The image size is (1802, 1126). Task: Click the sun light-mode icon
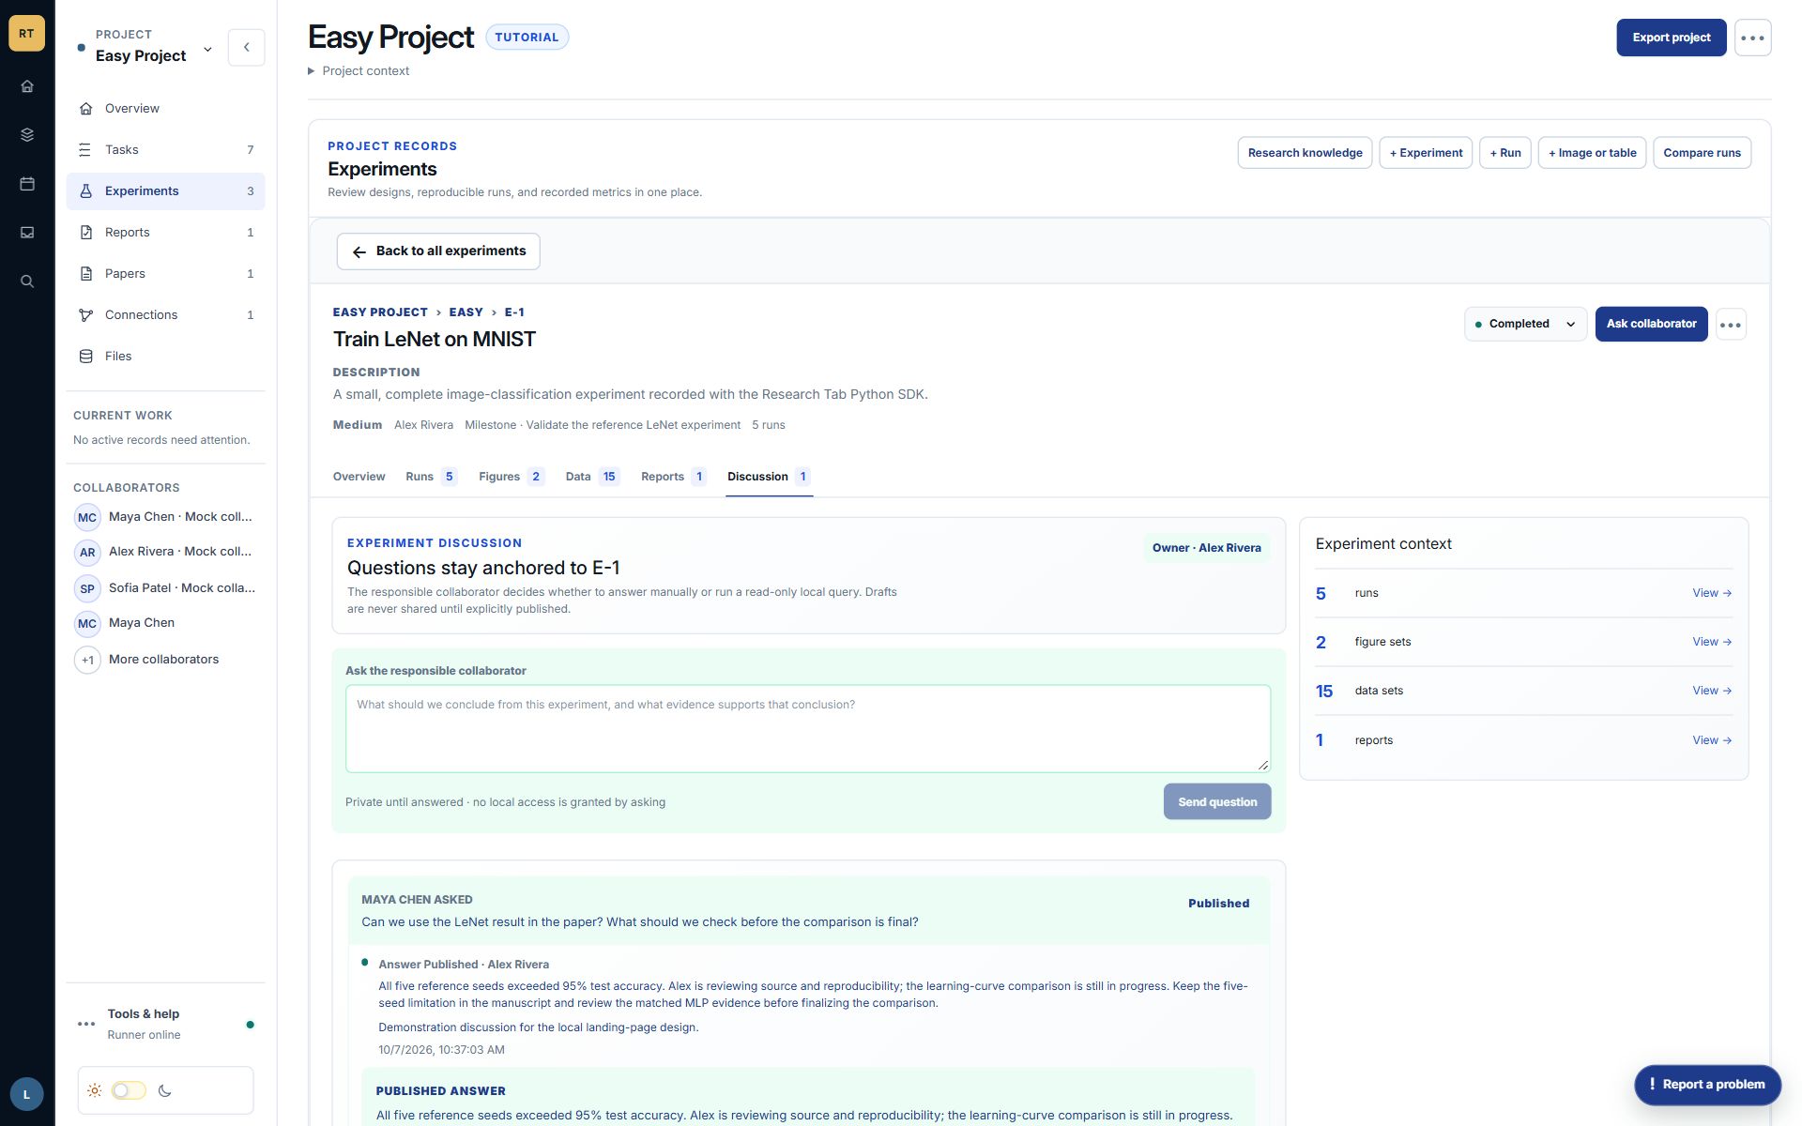tap(95, 1090)
